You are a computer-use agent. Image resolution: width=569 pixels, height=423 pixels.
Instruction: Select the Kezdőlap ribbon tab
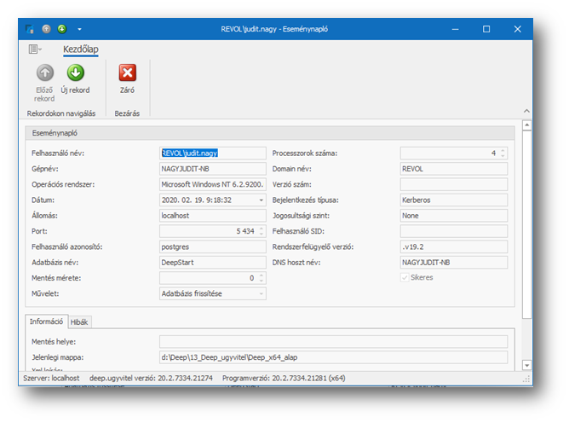pos(81,49)
